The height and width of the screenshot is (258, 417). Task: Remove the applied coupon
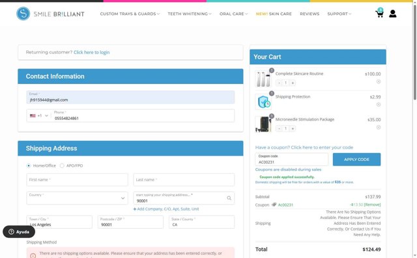372,205
